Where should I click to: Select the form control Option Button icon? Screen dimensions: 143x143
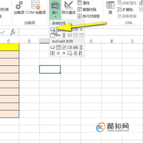tap(81, 29)
